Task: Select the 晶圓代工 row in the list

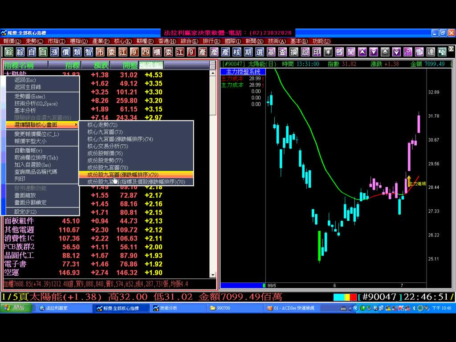Action: (106, 255)
